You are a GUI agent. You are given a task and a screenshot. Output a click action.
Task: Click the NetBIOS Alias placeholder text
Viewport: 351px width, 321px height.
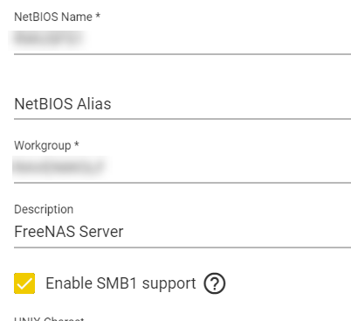[x=63, y=104]
